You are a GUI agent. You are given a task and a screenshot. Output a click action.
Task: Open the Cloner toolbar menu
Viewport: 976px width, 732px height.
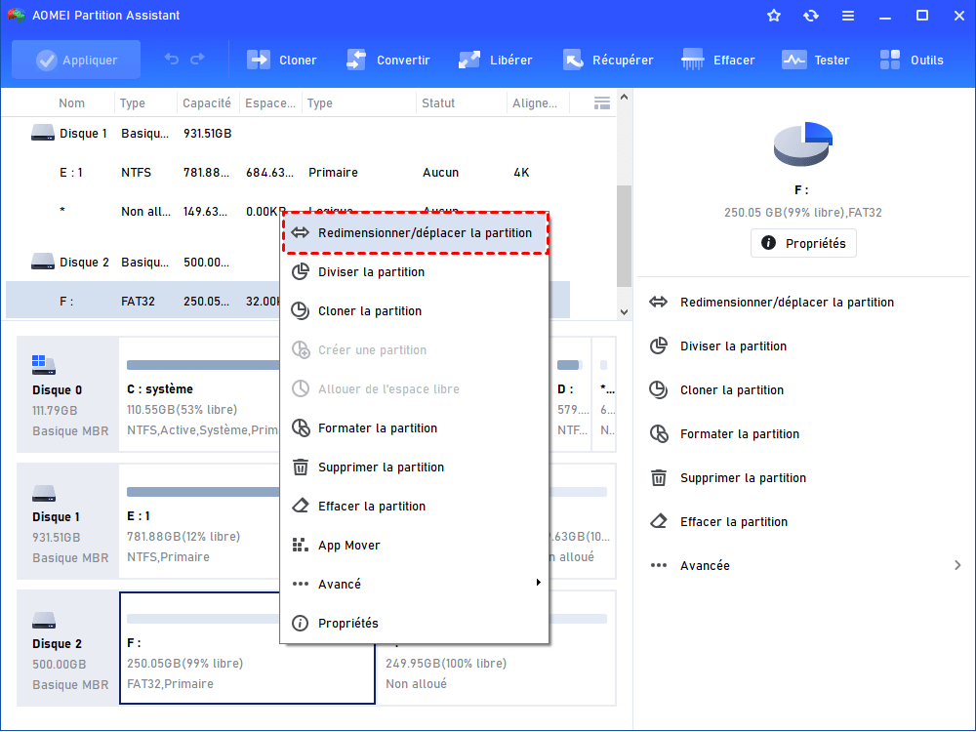281,60
